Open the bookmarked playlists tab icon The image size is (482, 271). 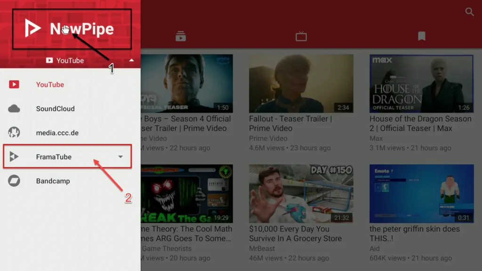(x=421, y=36)
